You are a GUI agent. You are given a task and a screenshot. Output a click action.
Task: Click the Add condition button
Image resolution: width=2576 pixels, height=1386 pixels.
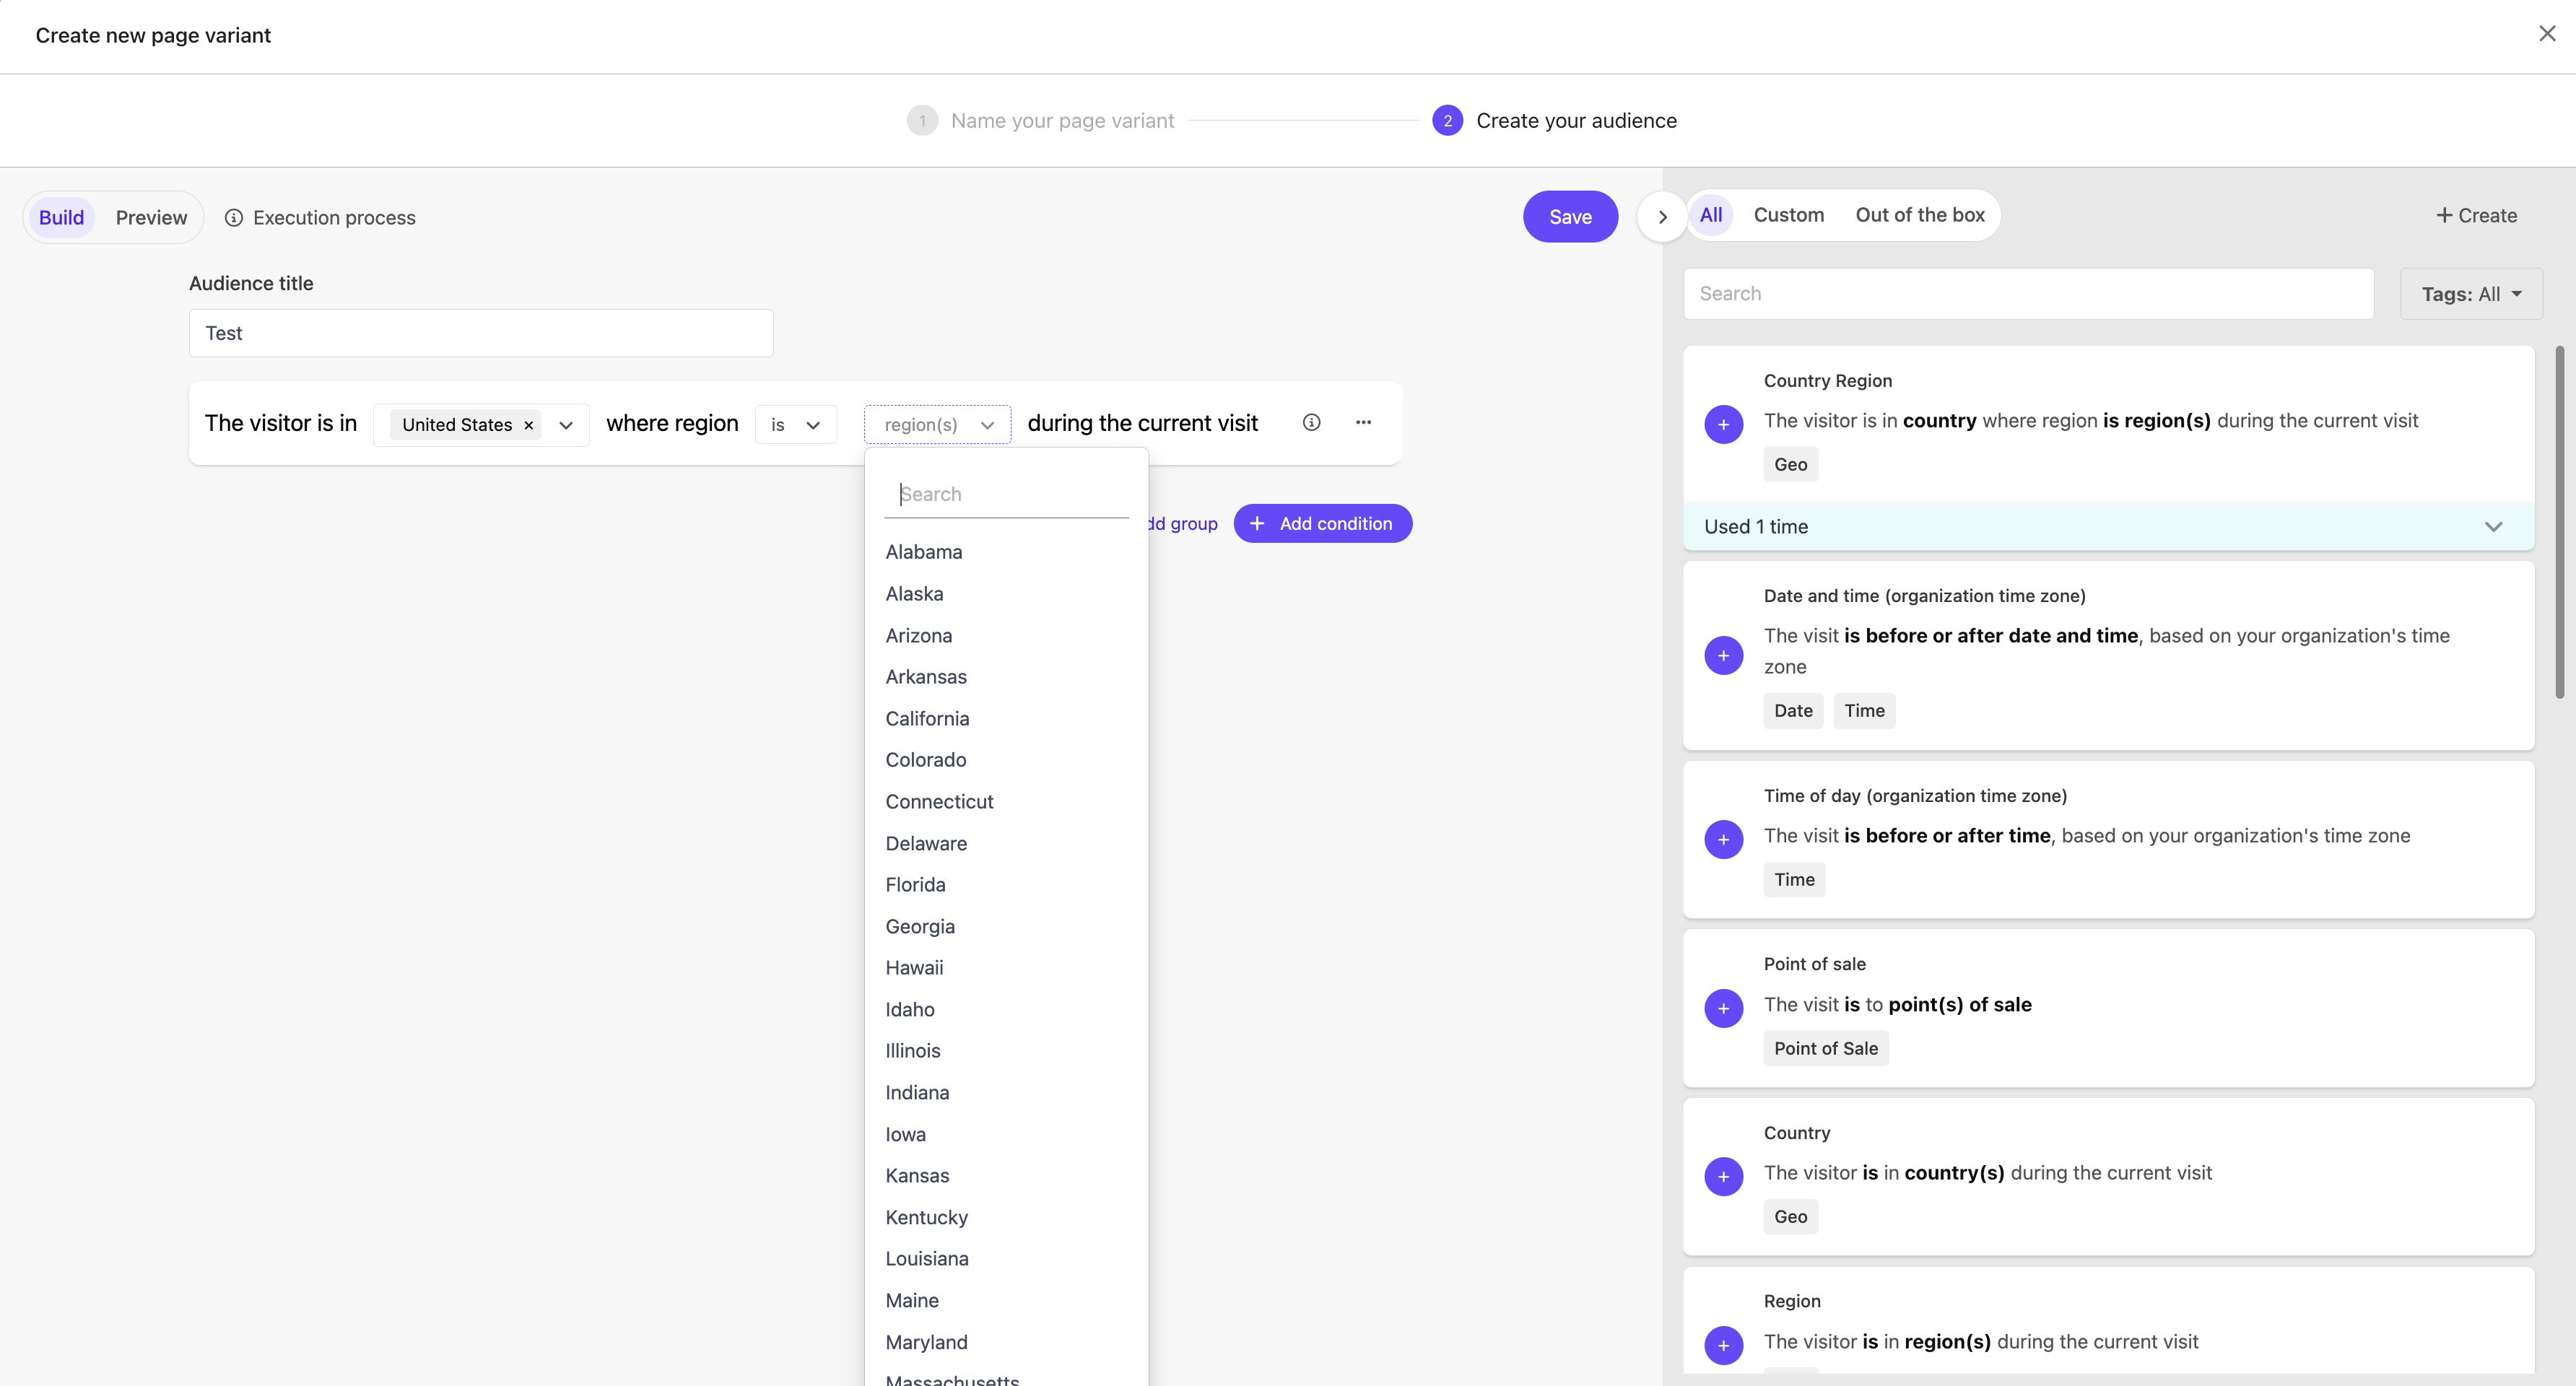point(1322,523)
